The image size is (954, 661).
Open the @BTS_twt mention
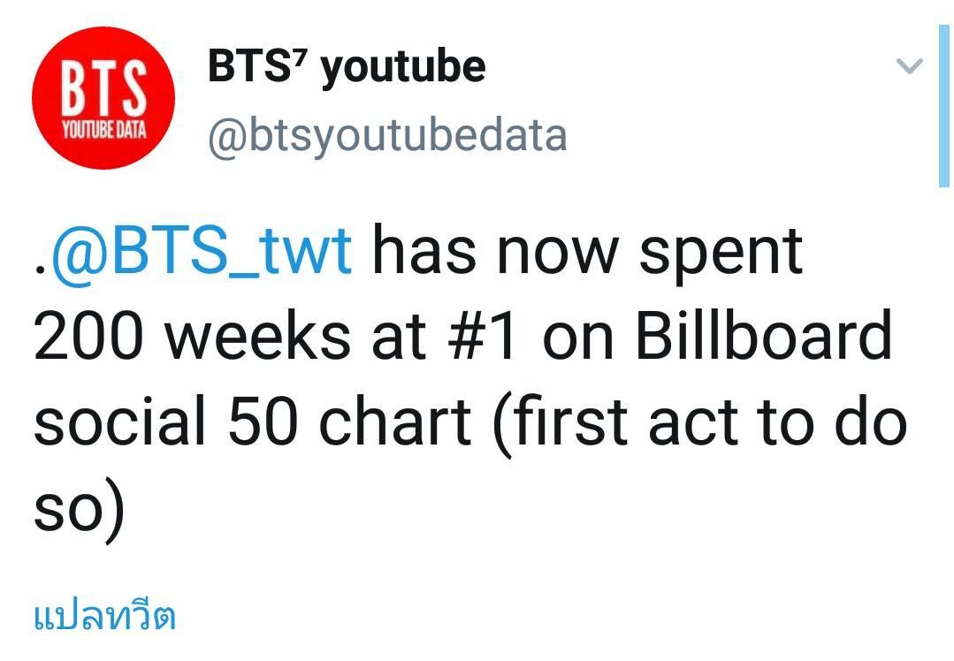202,251
